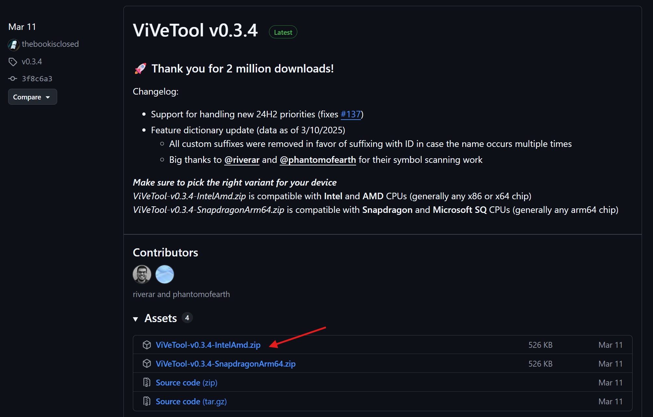653x417 pixels.
Task: Download the Source code (tar.gz) asset
Action: 191,401
